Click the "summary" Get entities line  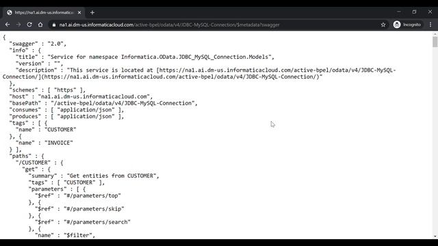[x=94, y=176]
